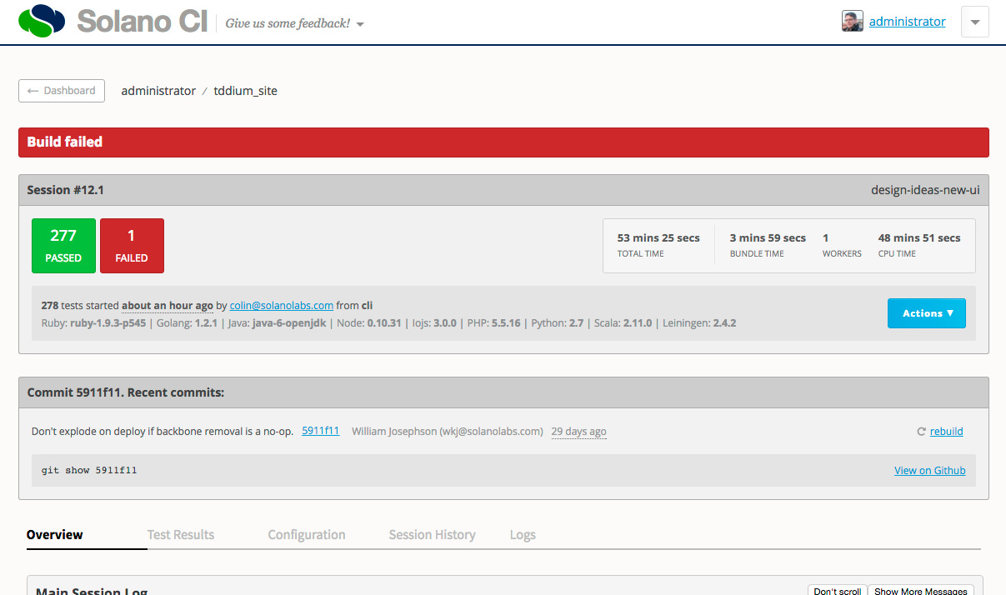Click the Don't scroll button
The width and height of the screenshot is (1006, 595).
pos(838,590)
